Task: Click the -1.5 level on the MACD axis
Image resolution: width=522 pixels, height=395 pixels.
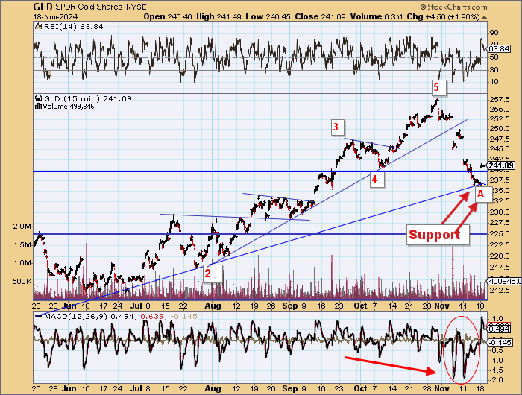Action: pyautogui.click(x=496, y=370)
